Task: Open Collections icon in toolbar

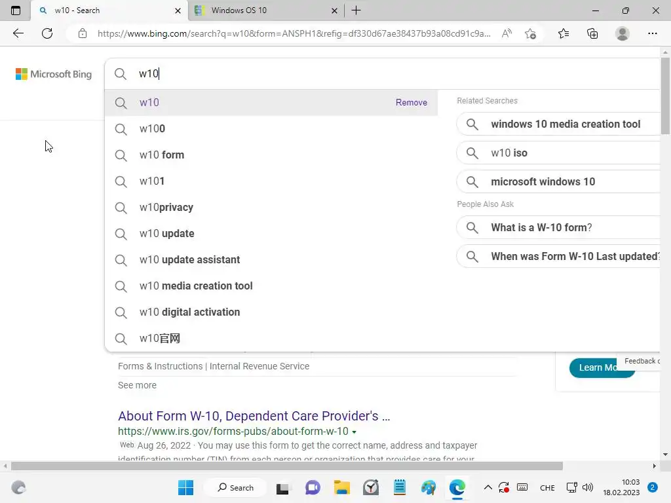Action: [x=592, y=33]
